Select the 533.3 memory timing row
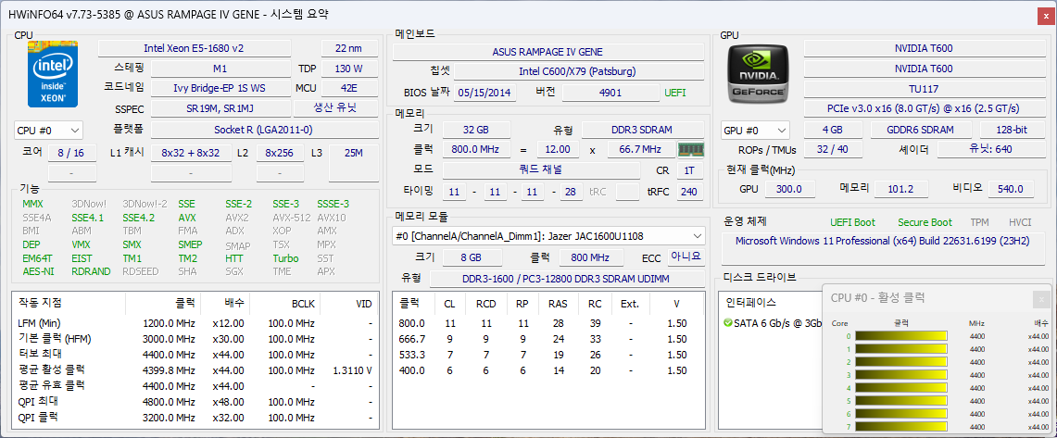Image resolution: width=1057 pixels, height=438 pixels. [x=548, y=355]
